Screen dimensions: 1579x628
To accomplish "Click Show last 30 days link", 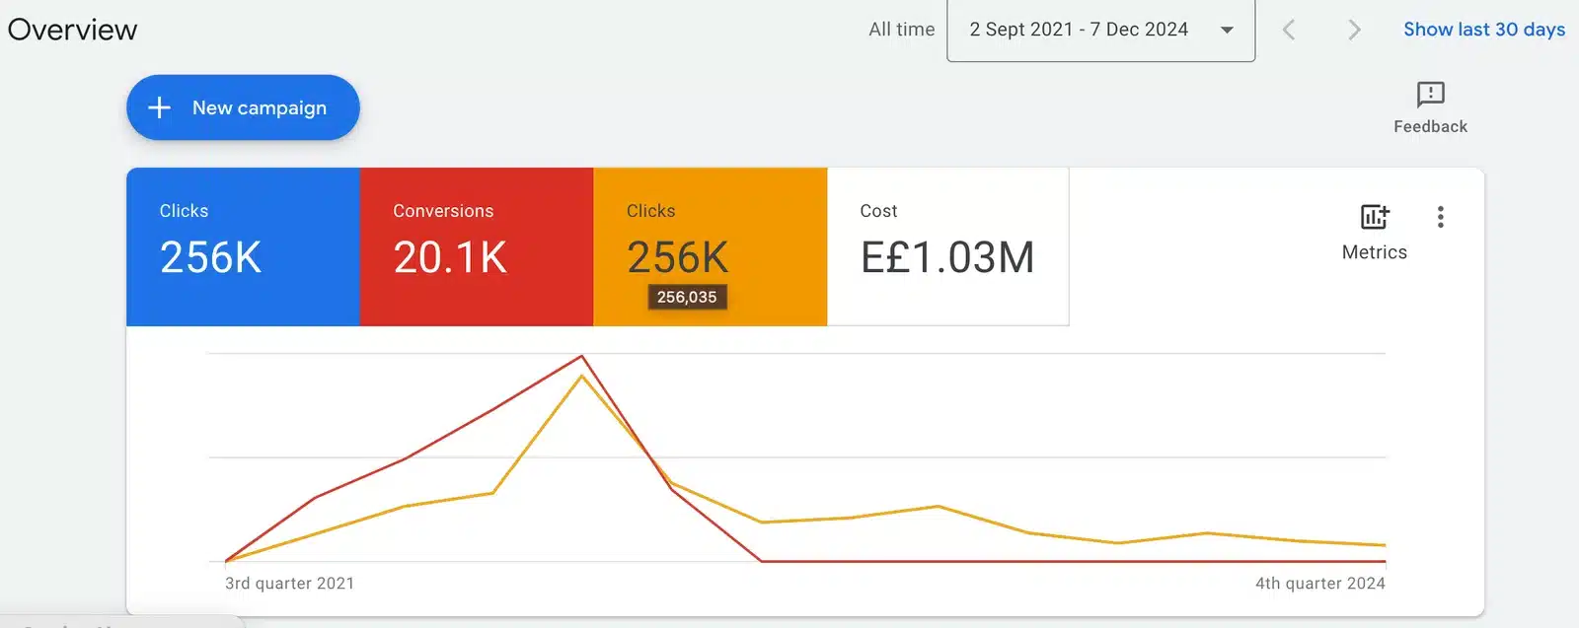I will pos(1483,30).
